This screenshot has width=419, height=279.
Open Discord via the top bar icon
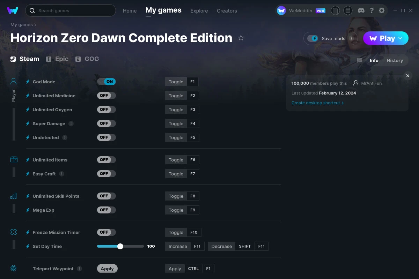click(361, 10)
